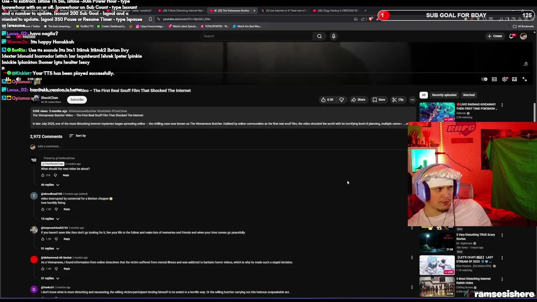Open @tonymacintosh3744 username link
Viewport: 537px width, 302px height.
click(54, 228)
